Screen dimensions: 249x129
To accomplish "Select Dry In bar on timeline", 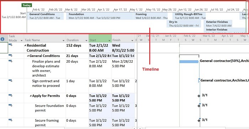I will [x=184, y=24].
